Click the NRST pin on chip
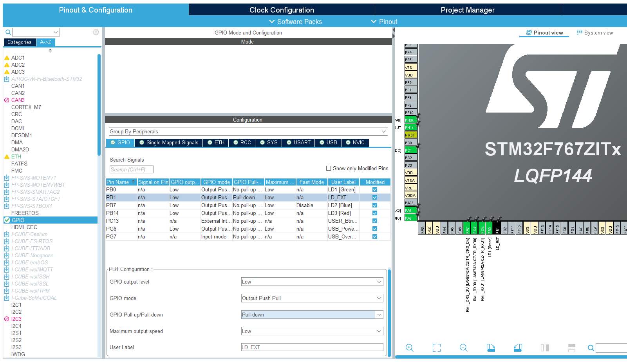 coord(410,135)
